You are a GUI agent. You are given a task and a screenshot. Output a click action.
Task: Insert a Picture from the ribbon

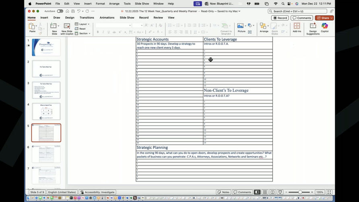(240, 26)
